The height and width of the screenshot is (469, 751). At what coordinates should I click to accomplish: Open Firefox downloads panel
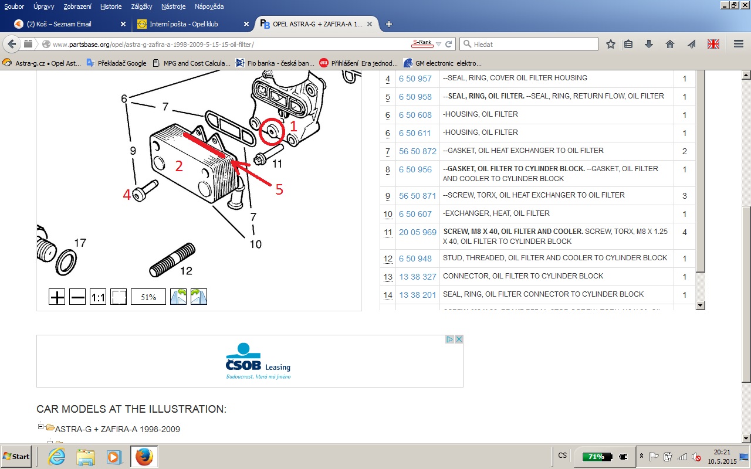pos(649,44)
